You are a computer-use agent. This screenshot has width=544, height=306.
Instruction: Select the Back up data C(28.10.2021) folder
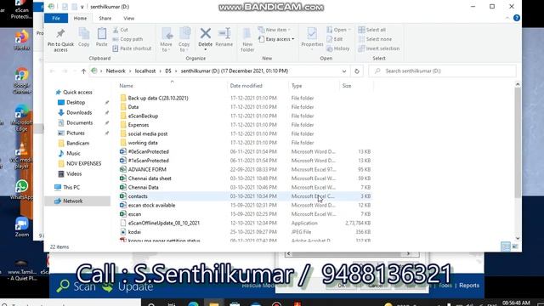[158, 99]
